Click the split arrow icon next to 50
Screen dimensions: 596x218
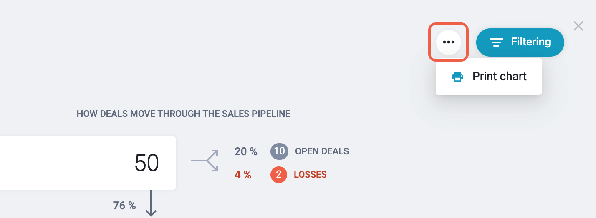pyautogui.click(x=205, y=161)
